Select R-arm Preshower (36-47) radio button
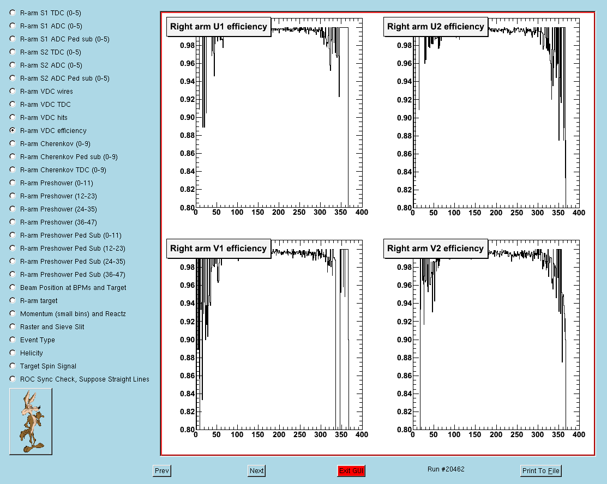Screen dimensions: 607x484 click(13, 222)
